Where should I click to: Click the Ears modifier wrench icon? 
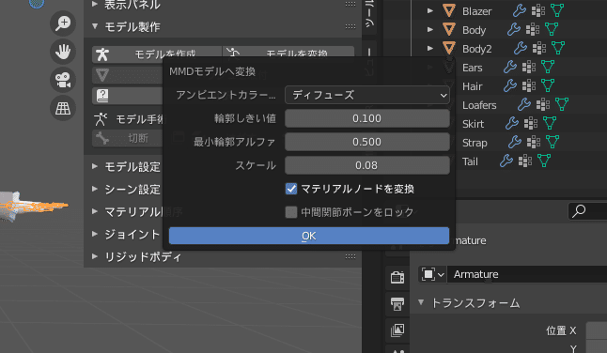point(510,67)
